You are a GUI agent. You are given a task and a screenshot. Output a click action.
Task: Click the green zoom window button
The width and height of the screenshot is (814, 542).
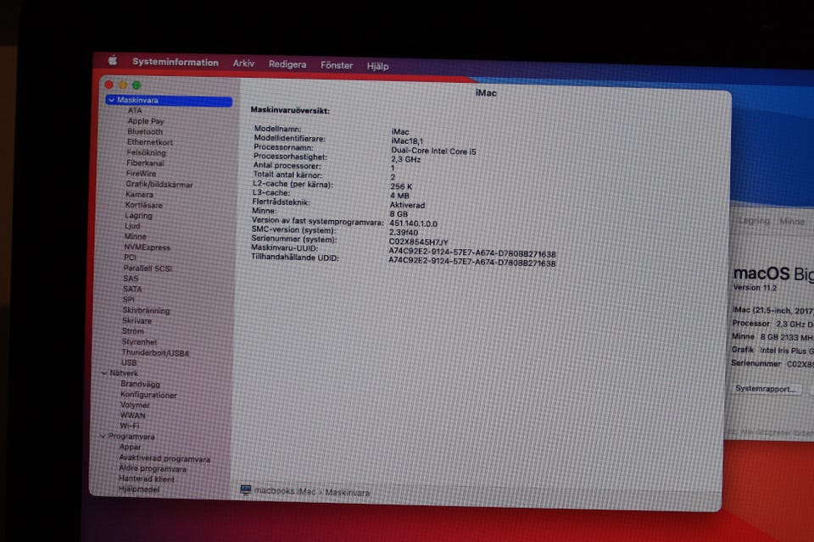pyautogui.click(x=136, y=85)
